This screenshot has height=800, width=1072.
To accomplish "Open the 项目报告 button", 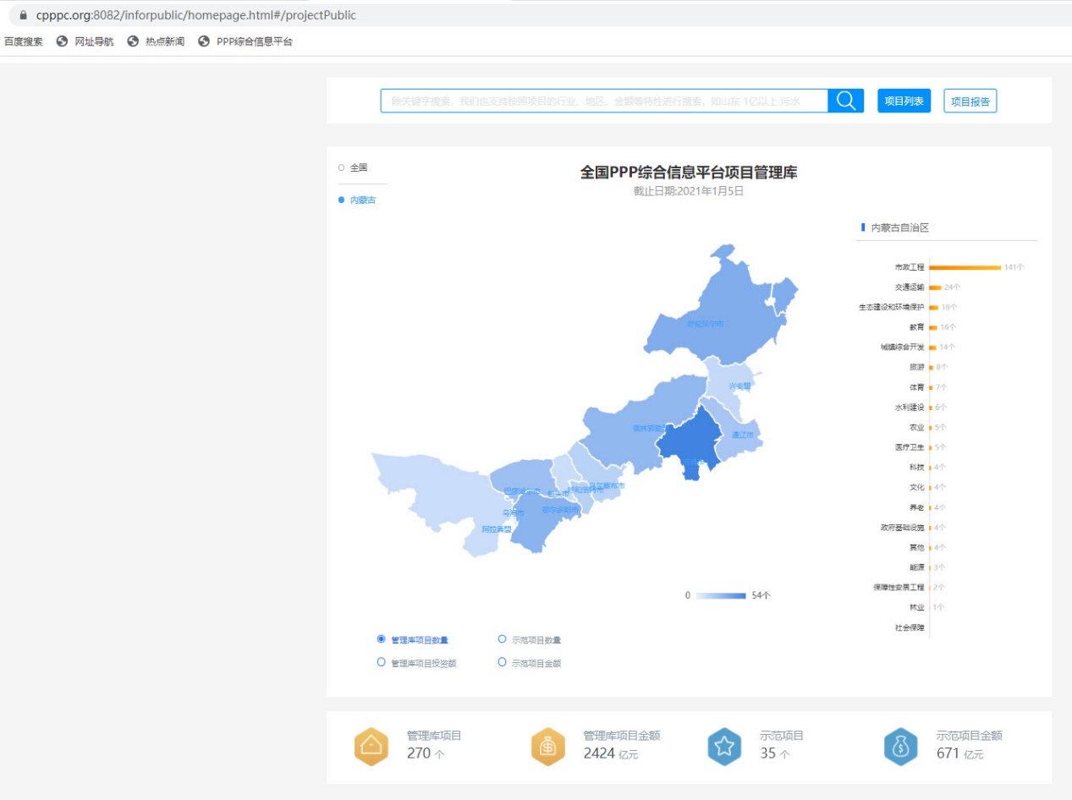I will click(x=970, y=101).
